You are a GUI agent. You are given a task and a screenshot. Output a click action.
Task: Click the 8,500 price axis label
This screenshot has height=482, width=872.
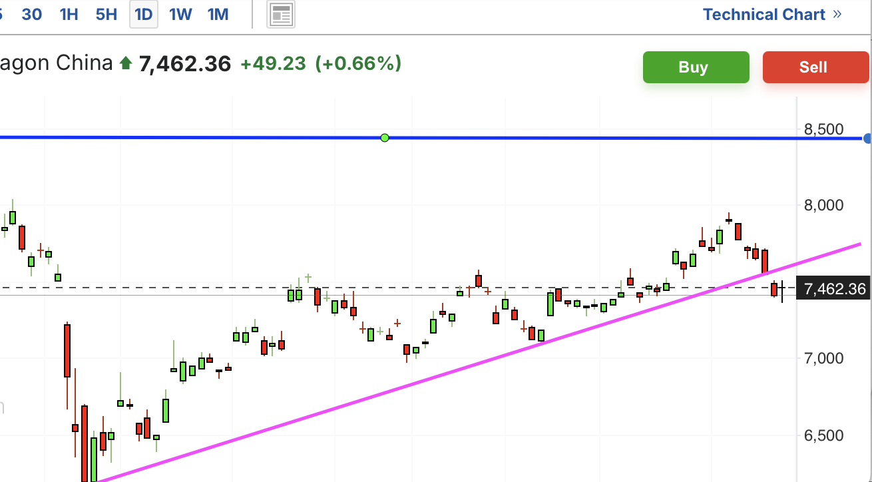(x=823, y=129)
